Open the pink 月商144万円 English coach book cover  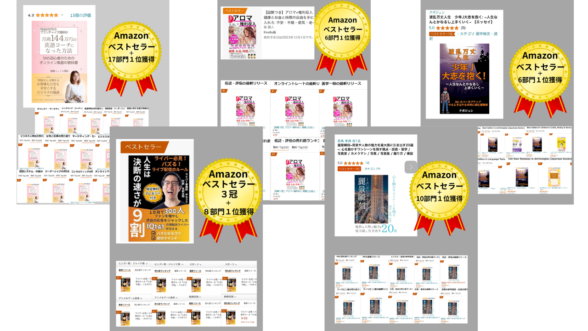[x=59, y=62]
